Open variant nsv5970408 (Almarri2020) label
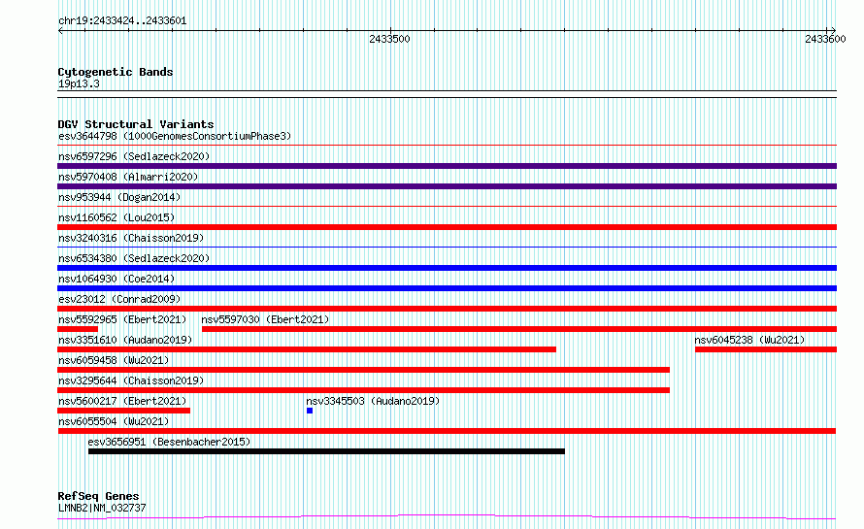Image resolution: width=864 pixels, height=529 pixels. (x=128, y=177)
